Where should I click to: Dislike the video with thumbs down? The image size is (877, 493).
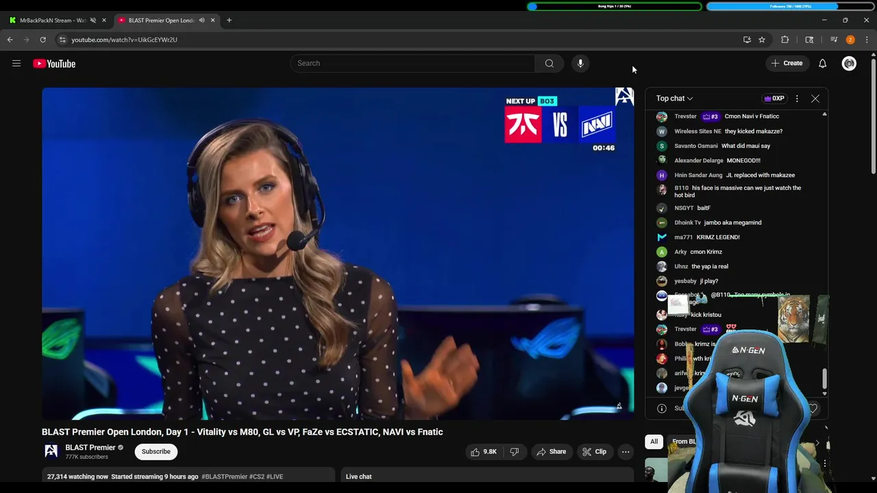pyautogui.click(x=515, y=452)
